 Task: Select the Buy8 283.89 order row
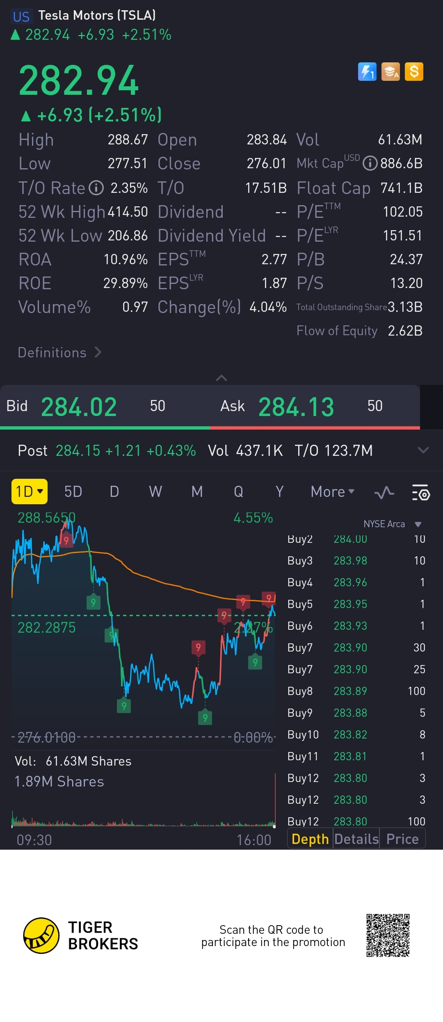click(x=356, y=691)
